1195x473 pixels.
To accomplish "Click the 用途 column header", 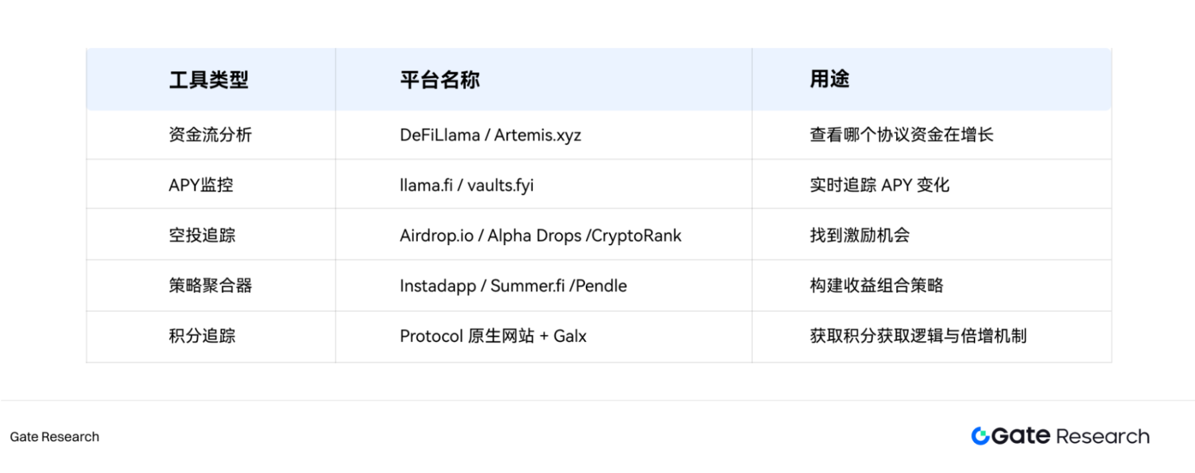I will click(829, 79).
